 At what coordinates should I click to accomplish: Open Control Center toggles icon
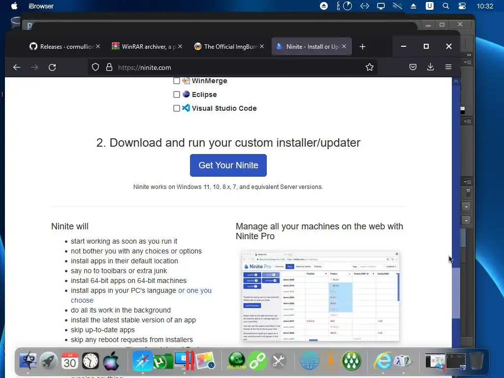pos(462,6)
